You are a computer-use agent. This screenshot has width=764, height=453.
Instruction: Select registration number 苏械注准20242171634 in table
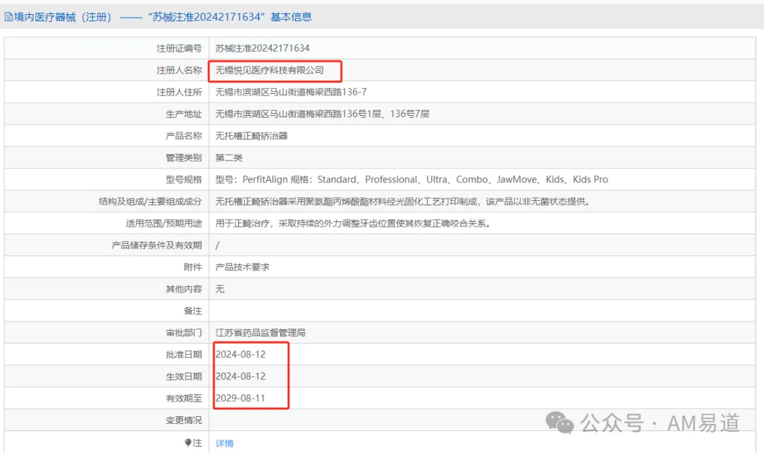click(x=262, y=48)
